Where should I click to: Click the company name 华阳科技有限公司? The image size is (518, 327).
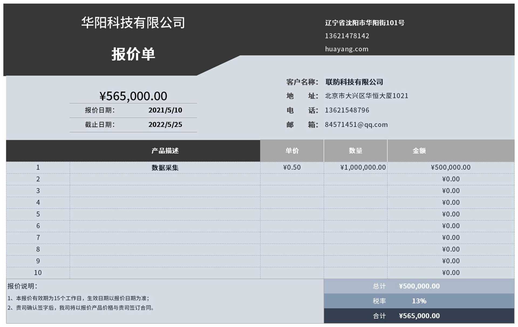[x=133, y=23]
